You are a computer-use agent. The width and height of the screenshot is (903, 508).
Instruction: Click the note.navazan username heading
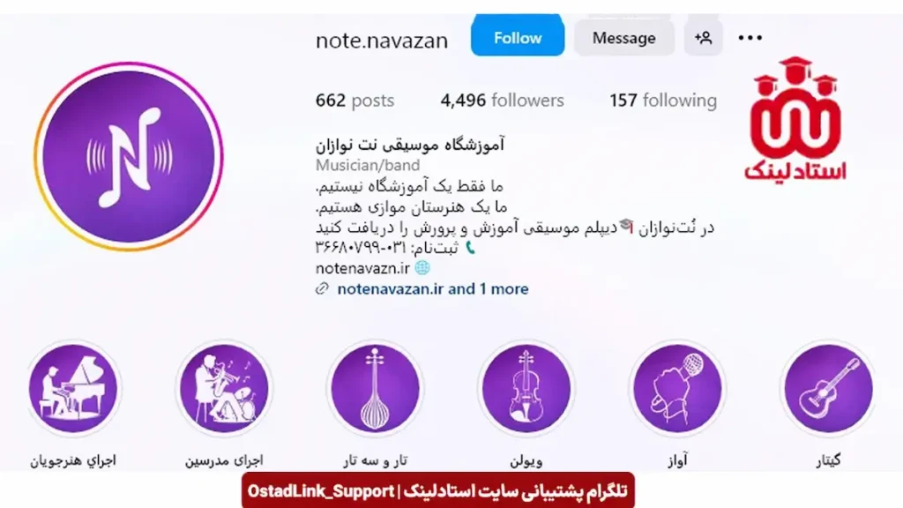coord(382,41)
